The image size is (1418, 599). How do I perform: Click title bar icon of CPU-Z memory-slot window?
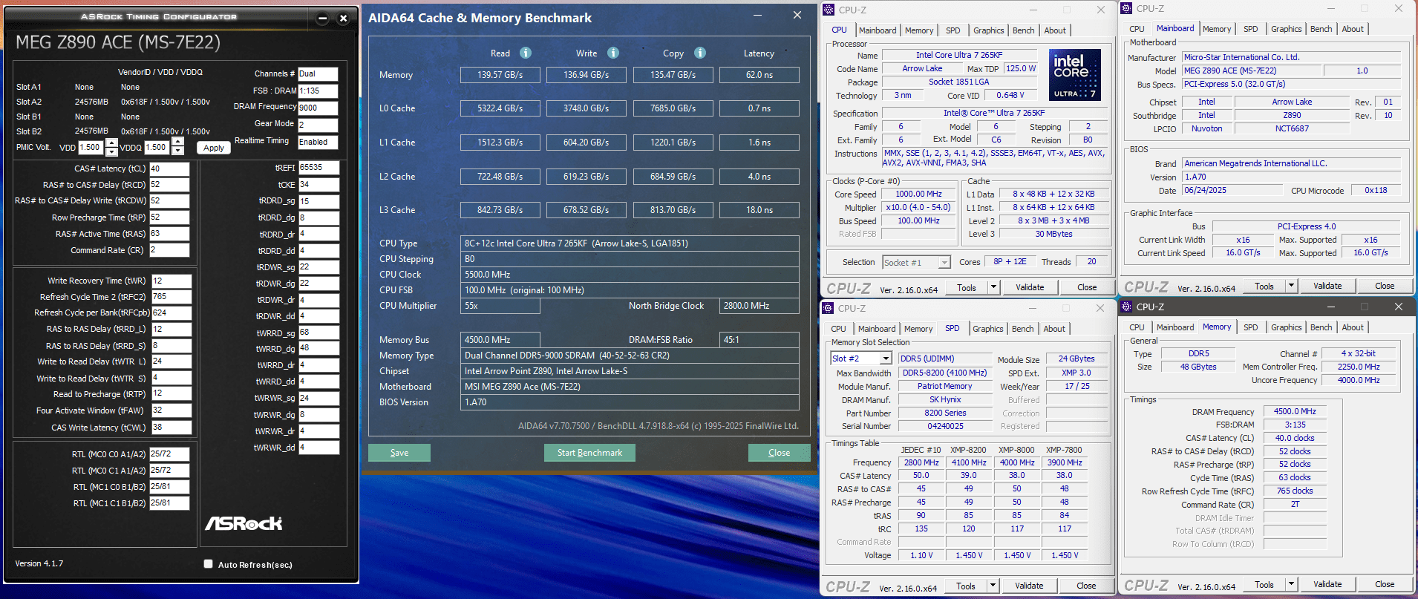pos(828,308)
